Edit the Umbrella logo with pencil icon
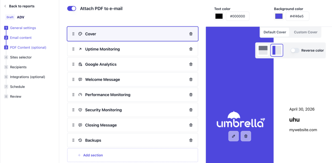The height and width of the screenshot is (163, 332). 233,136
